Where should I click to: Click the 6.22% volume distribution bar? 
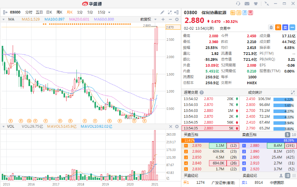pyautogui.click(x=284, y=100)
